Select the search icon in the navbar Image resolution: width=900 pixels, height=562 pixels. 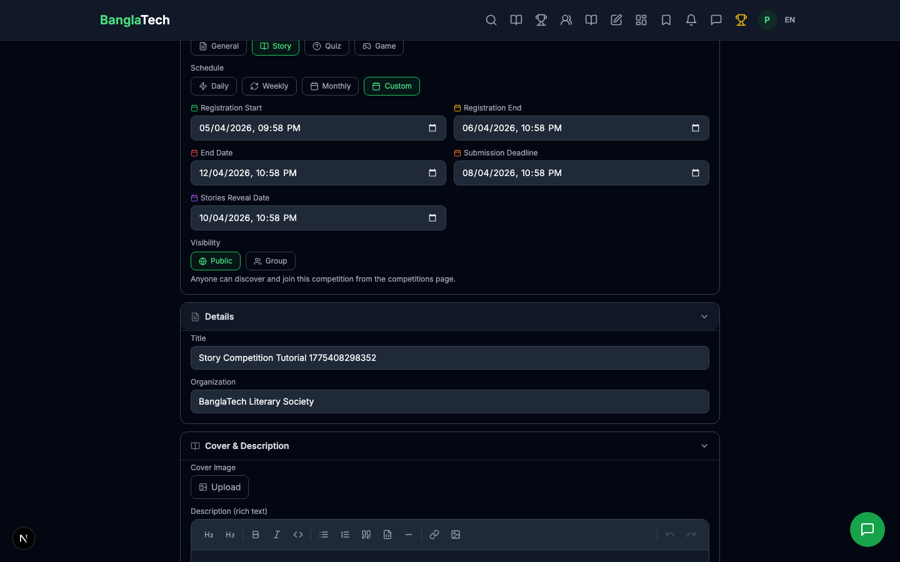coord(491,20)
